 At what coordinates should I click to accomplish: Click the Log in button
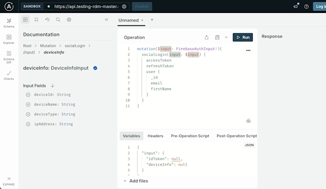320,6
